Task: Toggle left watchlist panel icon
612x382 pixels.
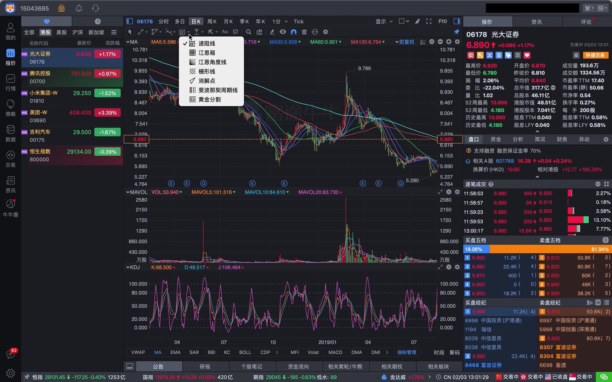Action: coord(129,21)
